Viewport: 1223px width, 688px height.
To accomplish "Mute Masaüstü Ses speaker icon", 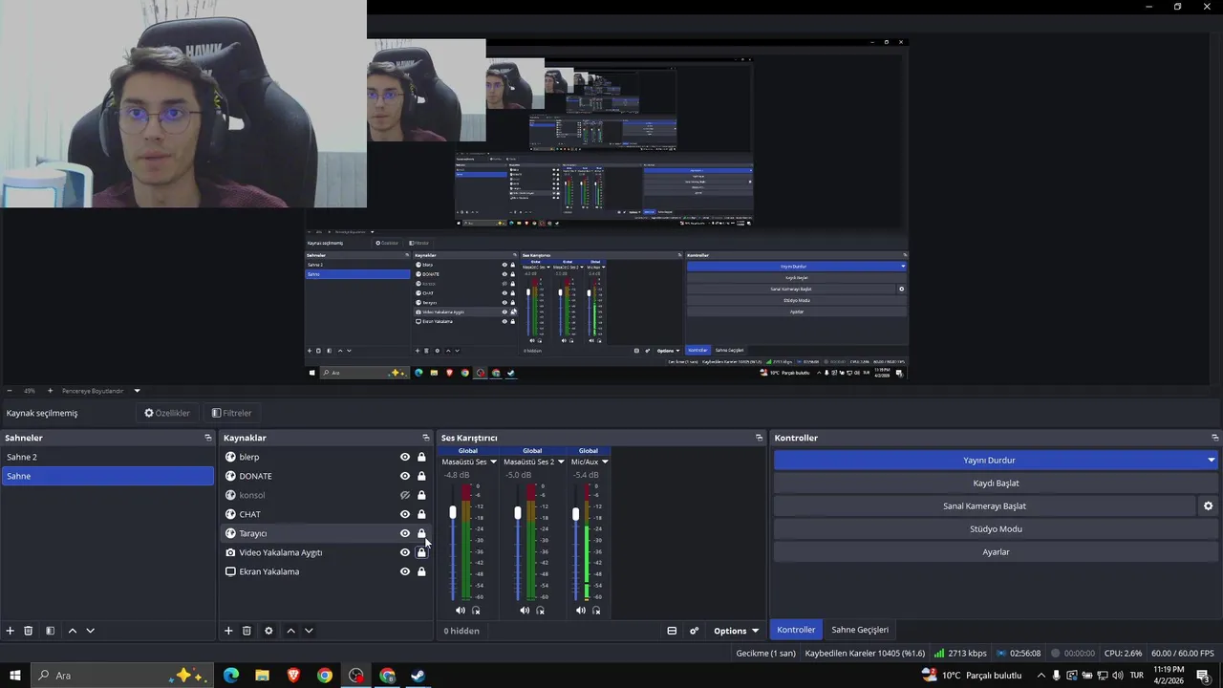I will [x=461, y=610].
